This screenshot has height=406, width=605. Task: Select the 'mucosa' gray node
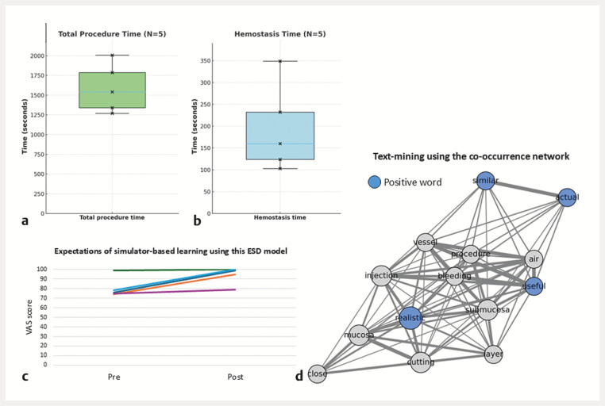click(359, 335)
